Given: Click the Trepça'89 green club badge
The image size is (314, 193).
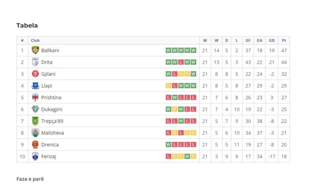Looking at the screenshot, I should tap(35, 121).
